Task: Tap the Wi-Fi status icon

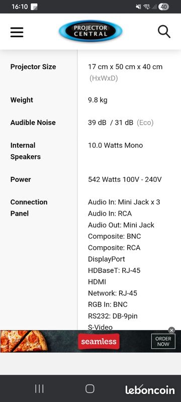Action: click(147, 7)
